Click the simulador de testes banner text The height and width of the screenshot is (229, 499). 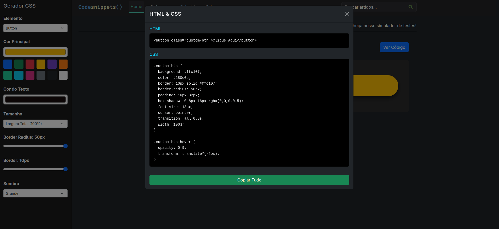tap(385, 26)
